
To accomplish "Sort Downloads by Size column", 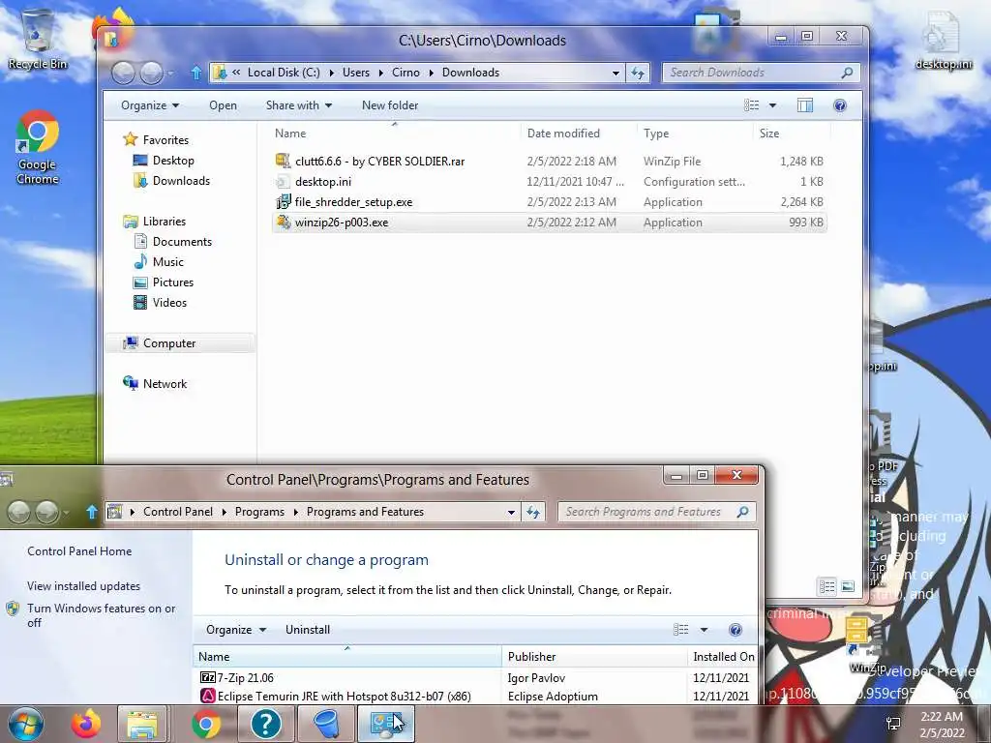I will [x=791, y=134].
